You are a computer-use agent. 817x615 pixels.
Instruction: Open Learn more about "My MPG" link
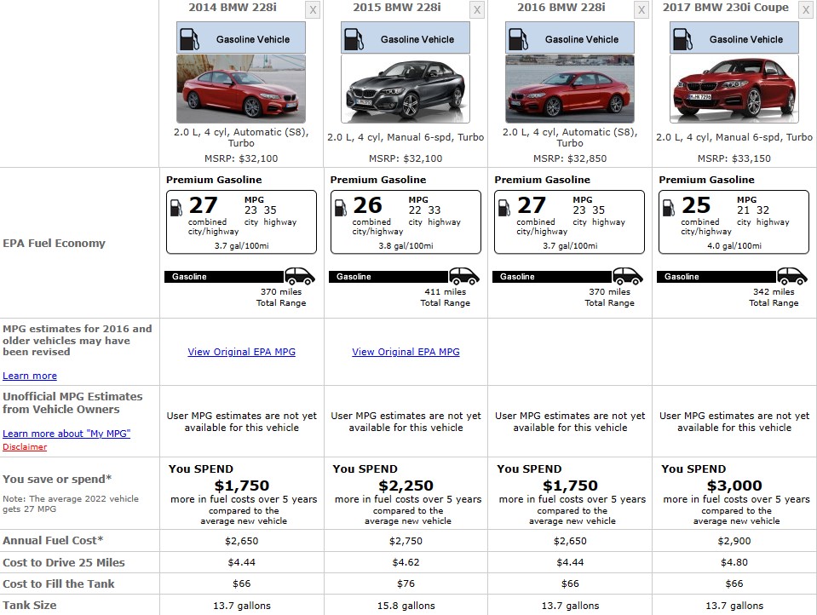(66, 434)
